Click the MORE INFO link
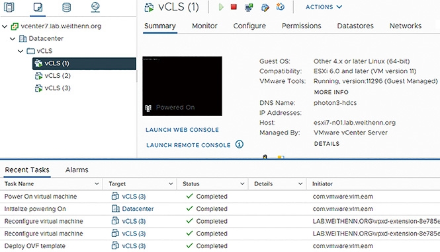The width and height of the screenshot is (440, 252). (331, 92)
